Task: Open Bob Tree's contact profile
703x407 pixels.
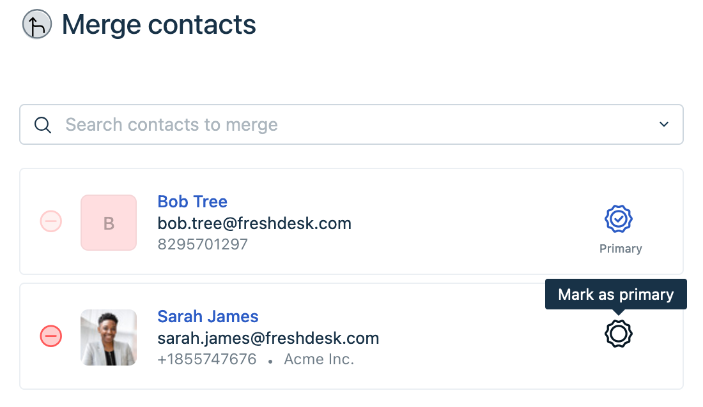Action: click(x=192, y=202)
